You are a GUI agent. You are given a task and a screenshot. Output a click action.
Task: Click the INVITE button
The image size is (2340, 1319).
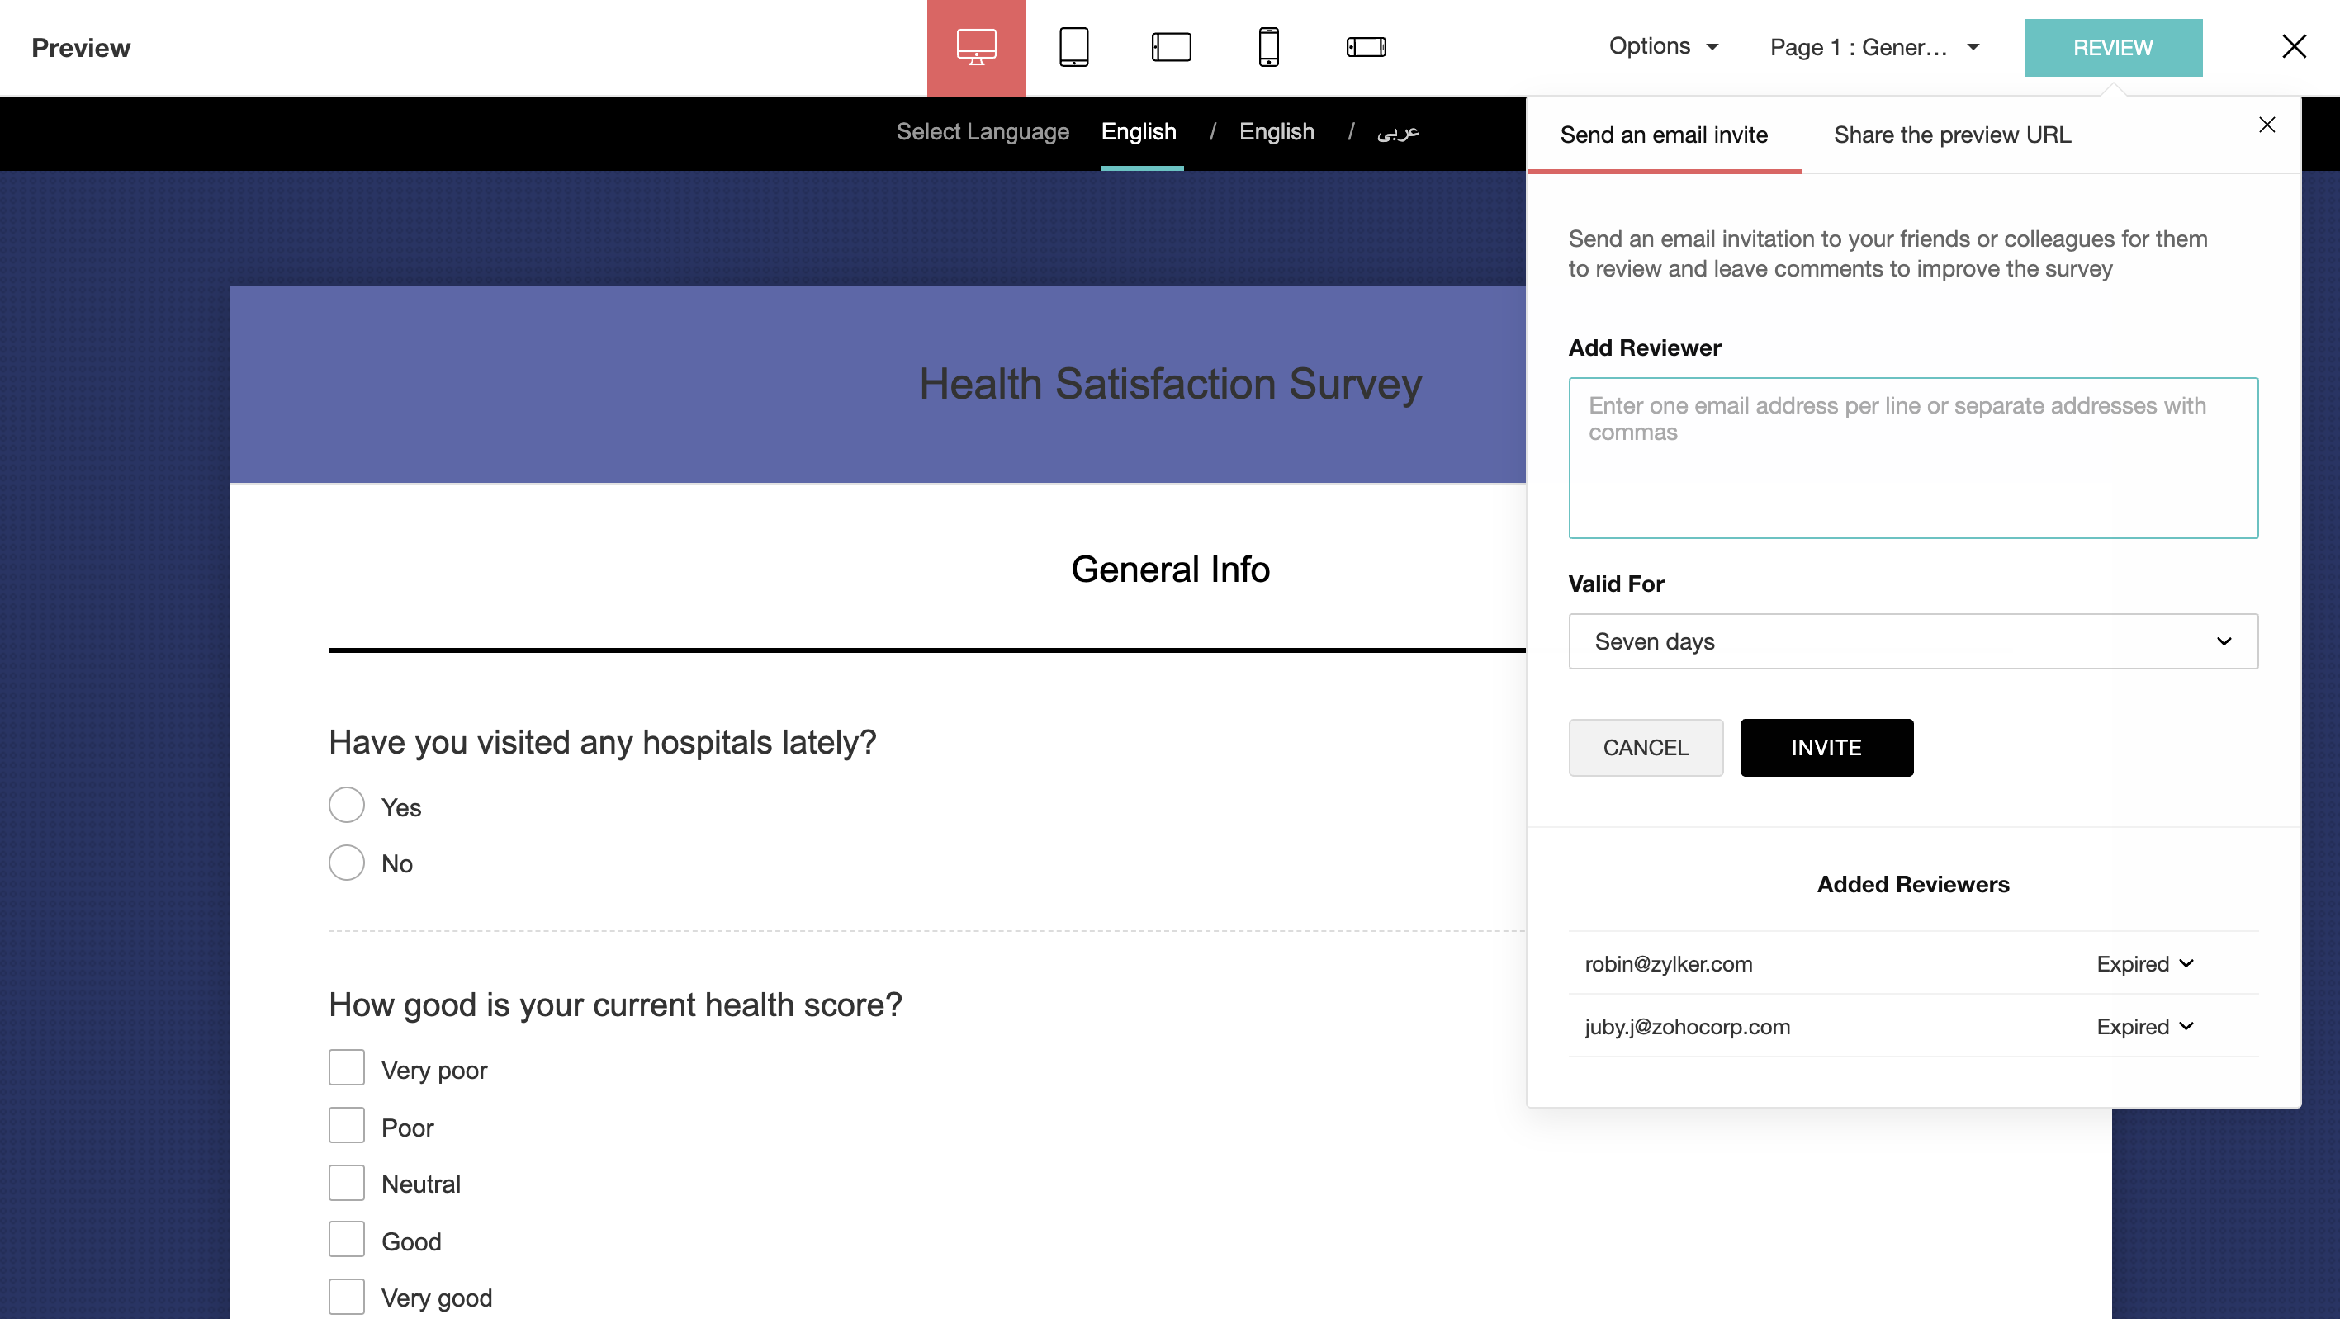point(1826,748)
